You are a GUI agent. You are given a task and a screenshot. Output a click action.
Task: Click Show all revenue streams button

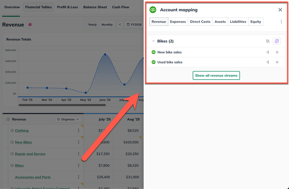[216, 75]
